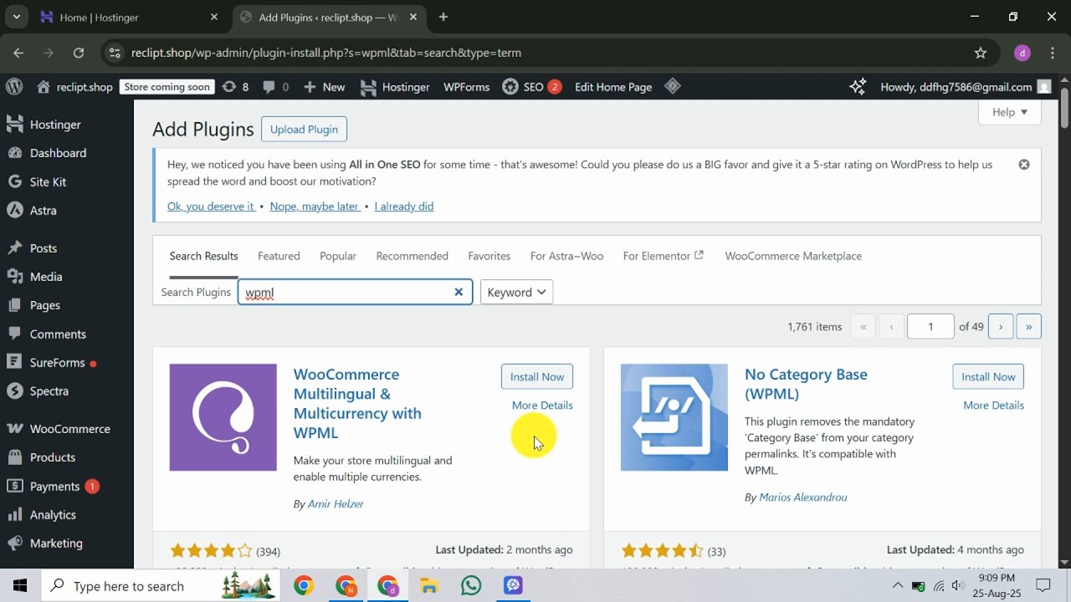Viewport: 1071px width, 602px height.
Task: Expand the Help panel
Action: point(1010,112)
